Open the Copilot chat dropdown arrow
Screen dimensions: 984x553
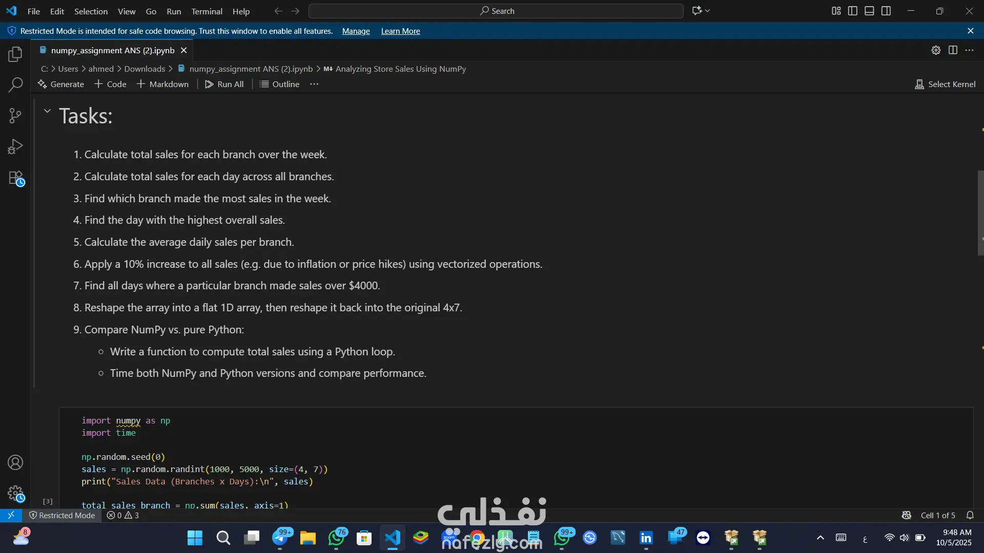[x=708, y=11]
